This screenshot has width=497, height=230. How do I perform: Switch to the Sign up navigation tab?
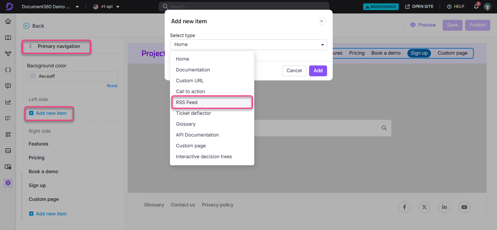pos(419,53)
